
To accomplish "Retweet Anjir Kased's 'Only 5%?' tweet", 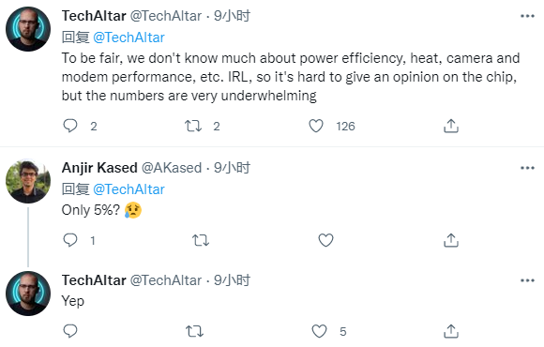I will (x=201, y=240).
